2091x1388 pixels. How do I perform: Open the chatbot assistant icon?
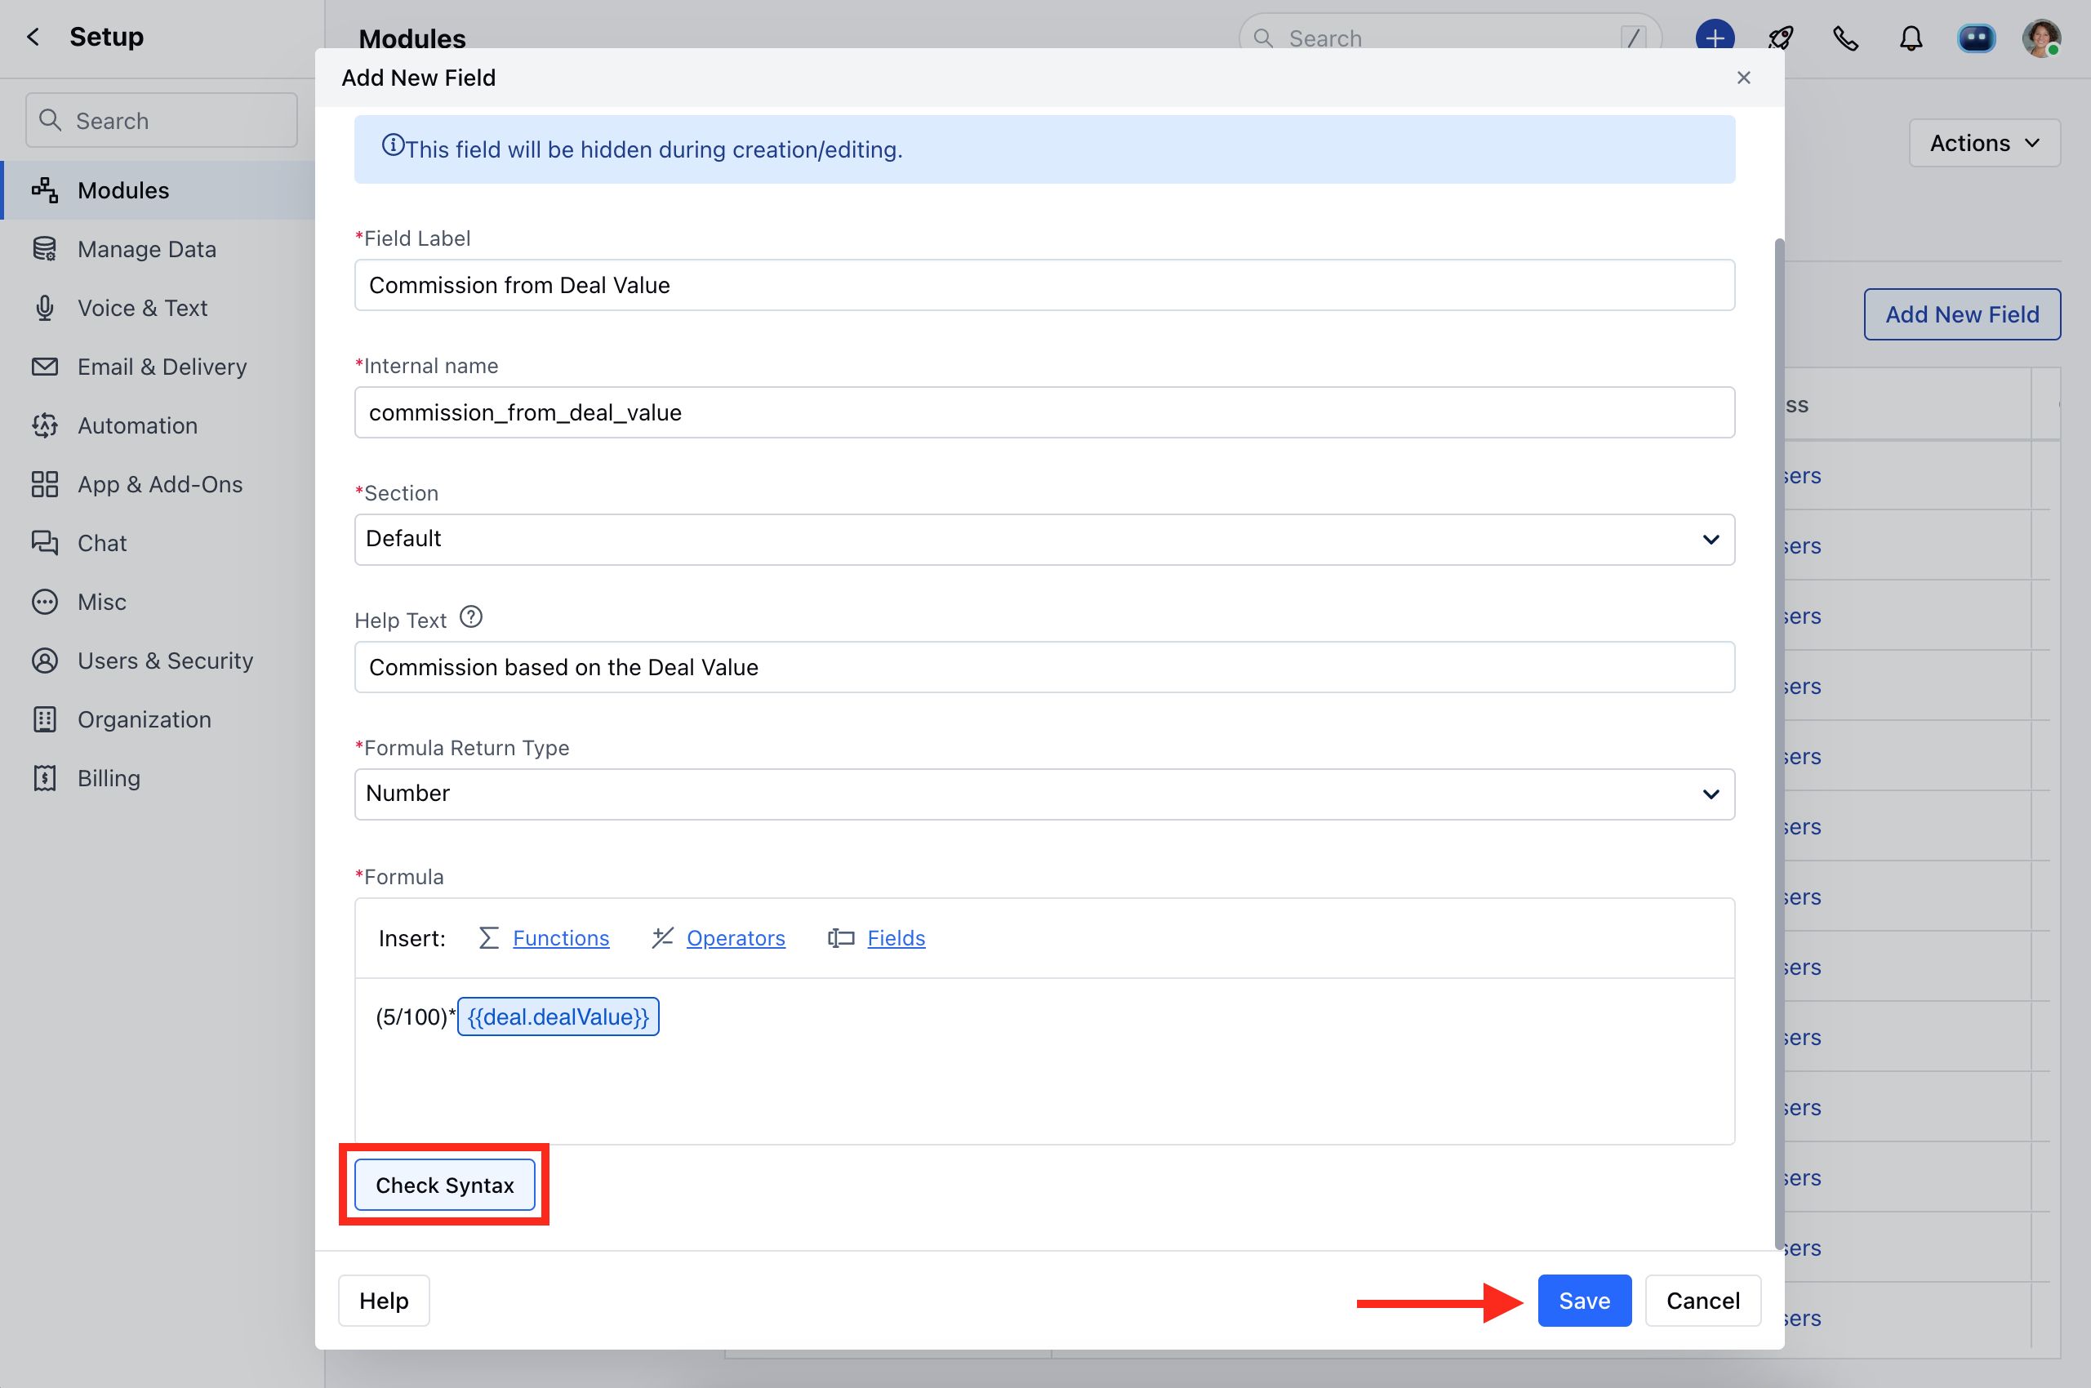1975,39
